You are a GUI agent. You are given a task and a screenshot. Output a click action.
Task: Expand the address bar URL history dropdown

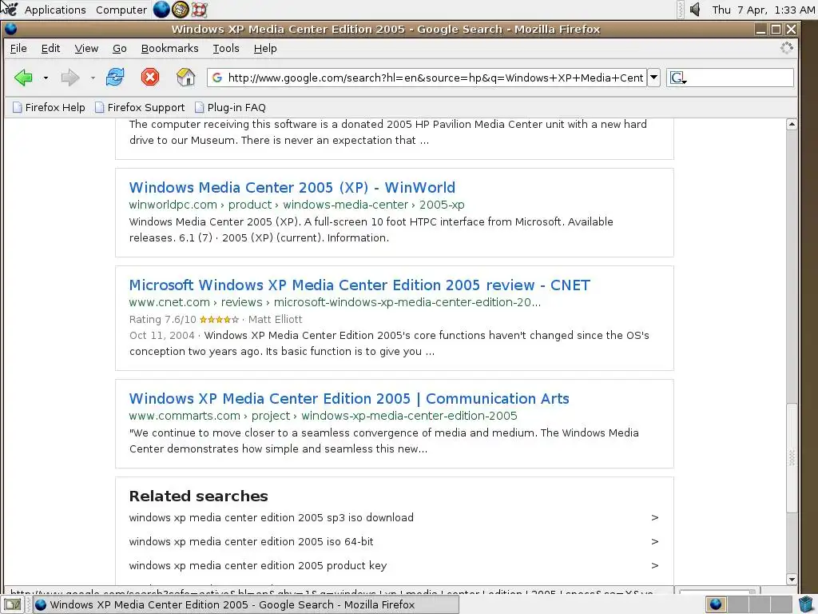pyautogui.click(x=653, y=78)
